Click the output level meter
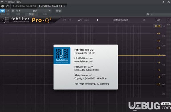 click(168, 61)
